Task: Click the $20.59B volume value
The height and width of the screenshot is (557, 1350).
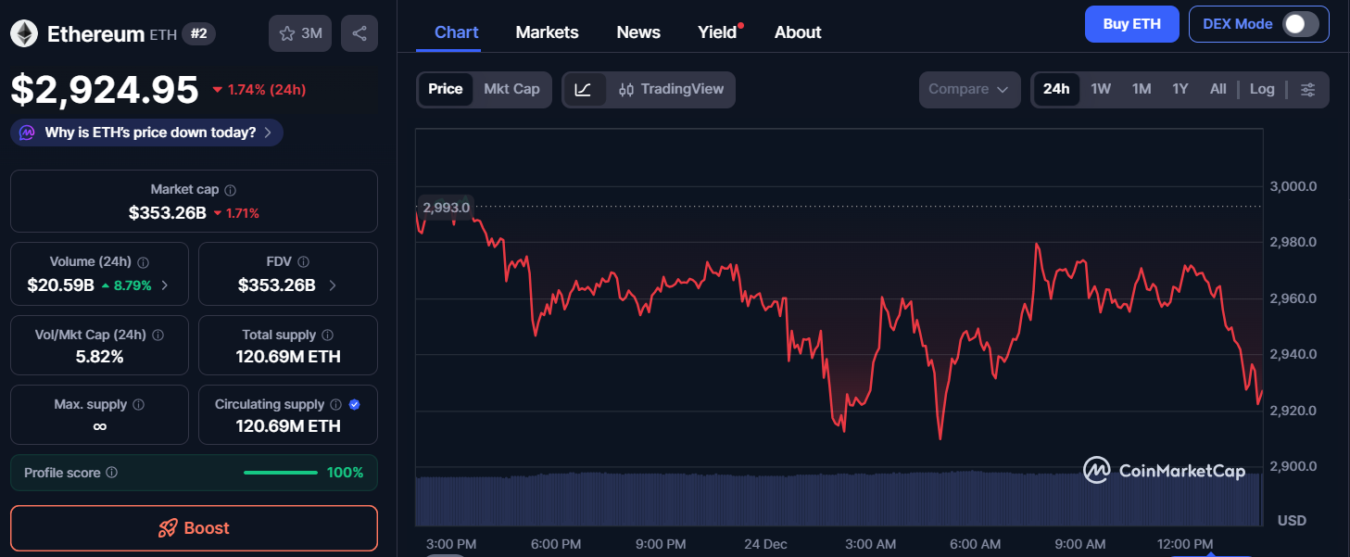Action: tap(61, 285)
